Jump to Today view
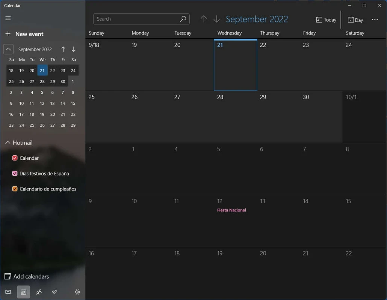Screen dimensions: 387x300 point(326,20)
